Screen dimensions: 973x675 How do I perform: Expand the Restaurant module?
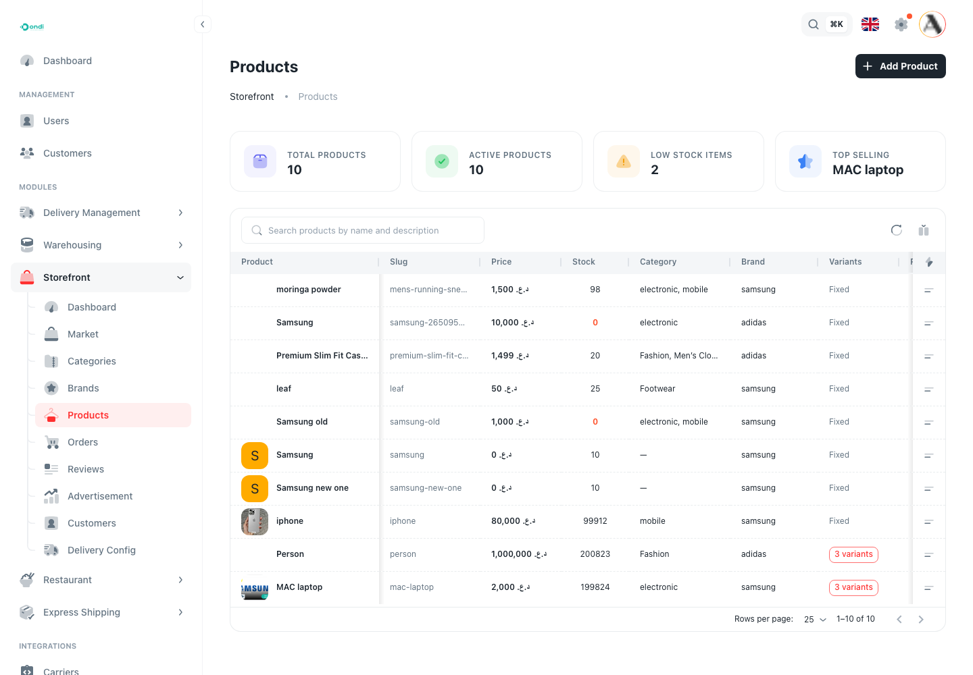(101, 580)
